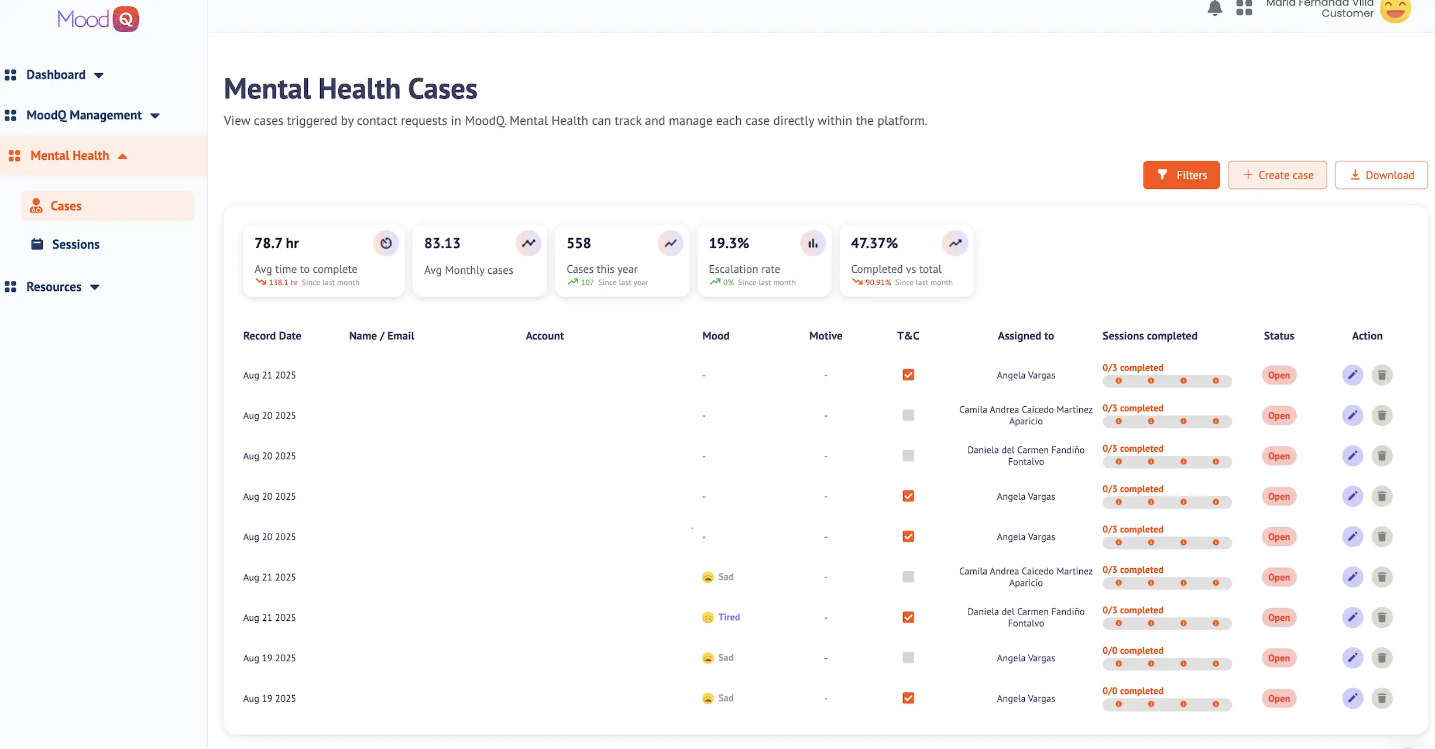Screen dimensions: 1435x749
Task: Check T&C for Daniela's Aug 20 case
Action: point(908,456)
